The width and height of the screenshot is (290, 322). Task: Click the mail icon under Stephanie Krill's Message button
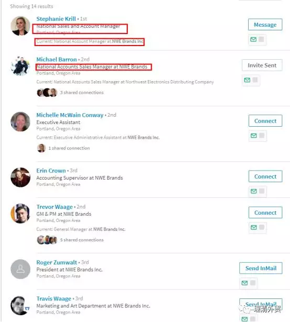[x=253, y=39]
